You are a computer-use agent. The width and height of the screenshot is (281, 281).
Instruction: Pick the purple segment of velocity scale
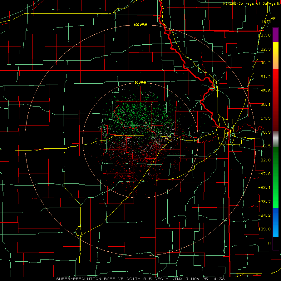(x=276, y=35)
